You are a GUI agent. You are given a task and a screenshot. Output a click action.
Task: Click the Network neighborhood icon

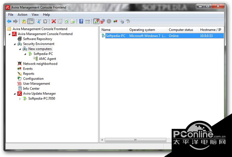[19, 64]
